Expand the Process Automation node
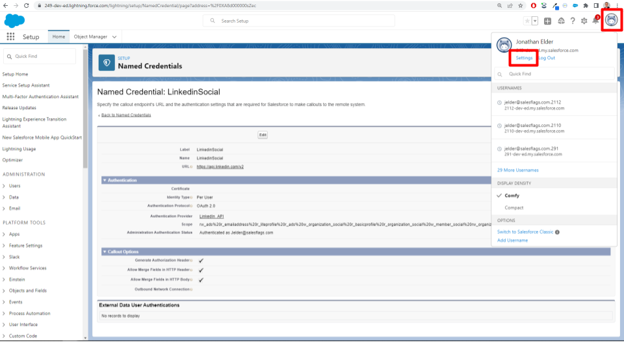 pyautogui.click(x=4, y=313)
